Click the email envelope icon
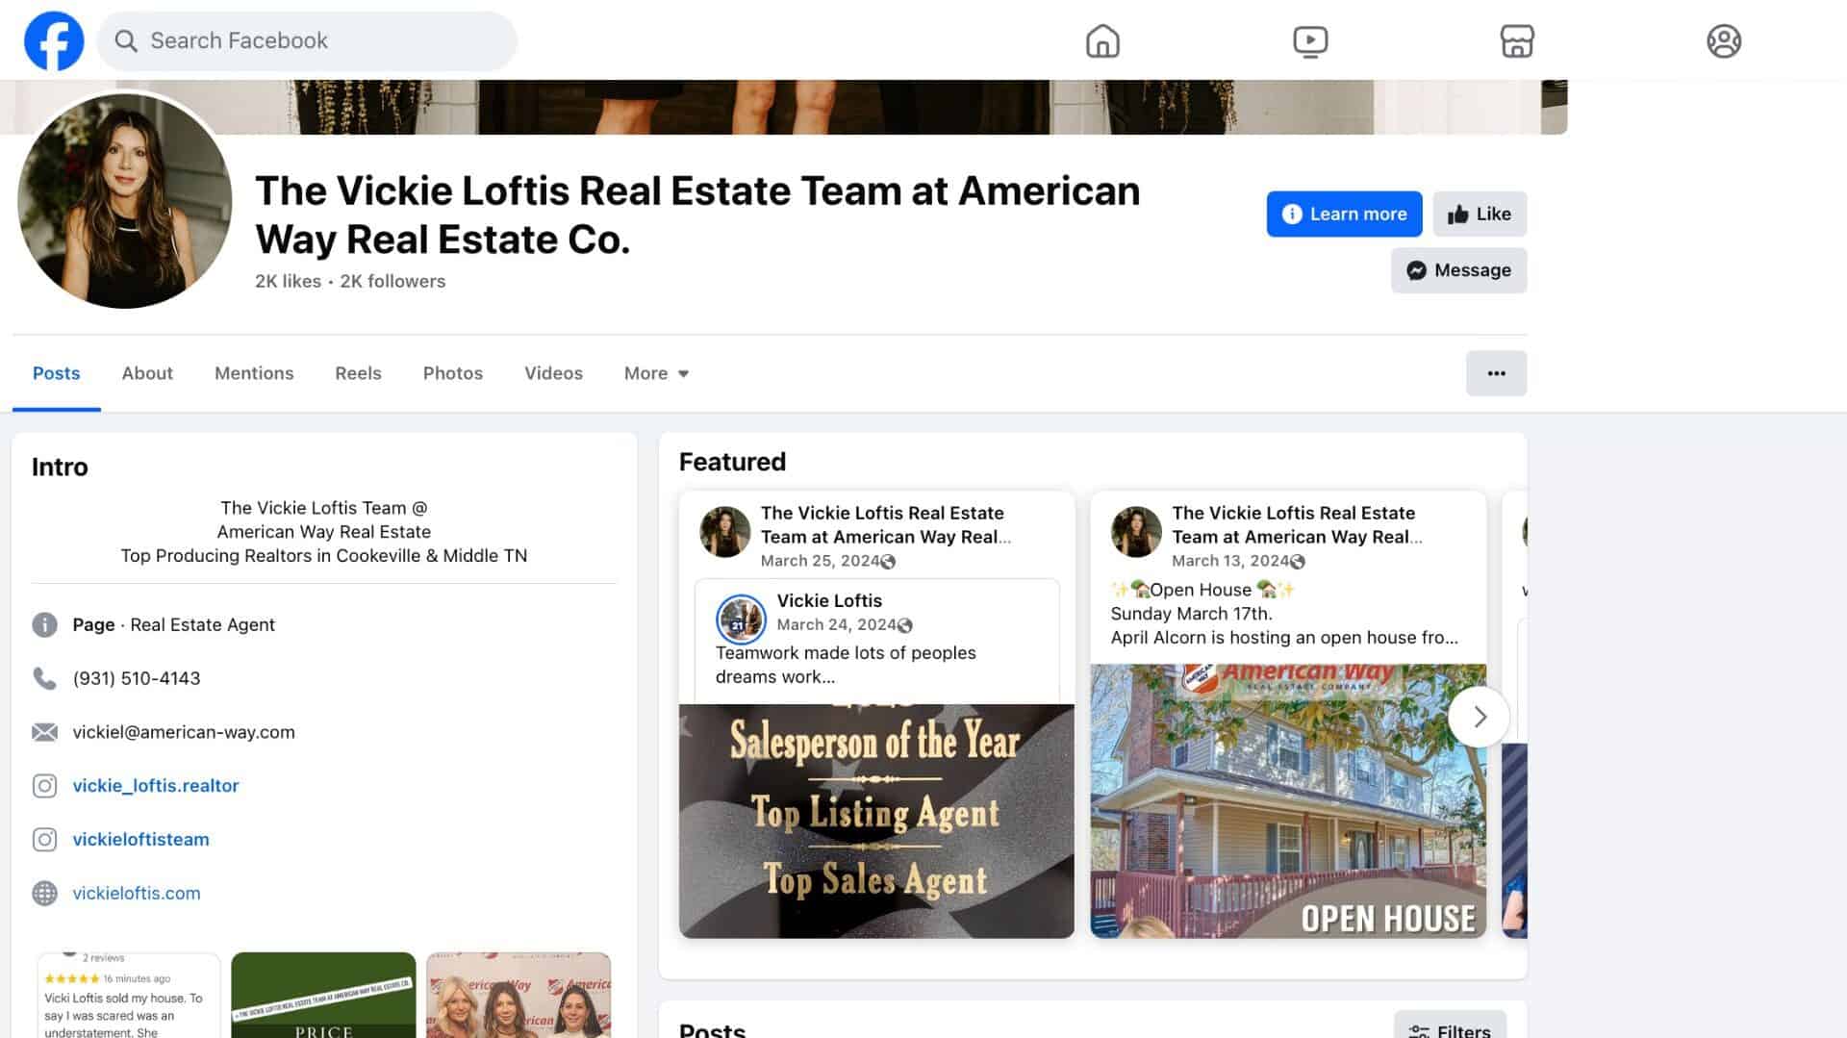This screenshot has width=1847, height=1038. pos(44,732)
